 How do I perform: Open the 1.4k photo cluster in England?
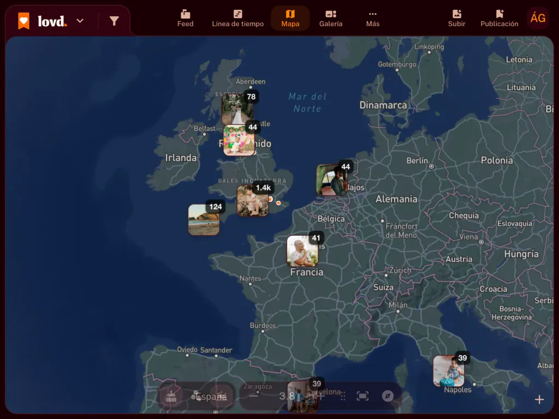click(x=253, y=201)
